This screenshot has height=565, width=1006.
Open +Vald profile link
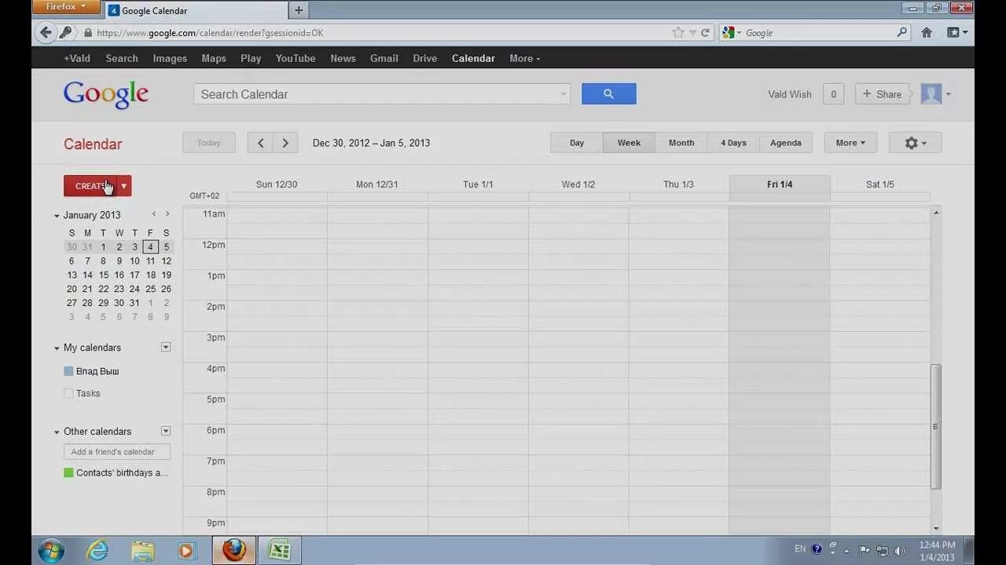(77, 58)
